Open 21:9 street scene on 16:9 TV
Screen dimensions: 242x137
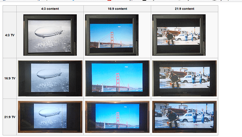[x=184, y=78]
